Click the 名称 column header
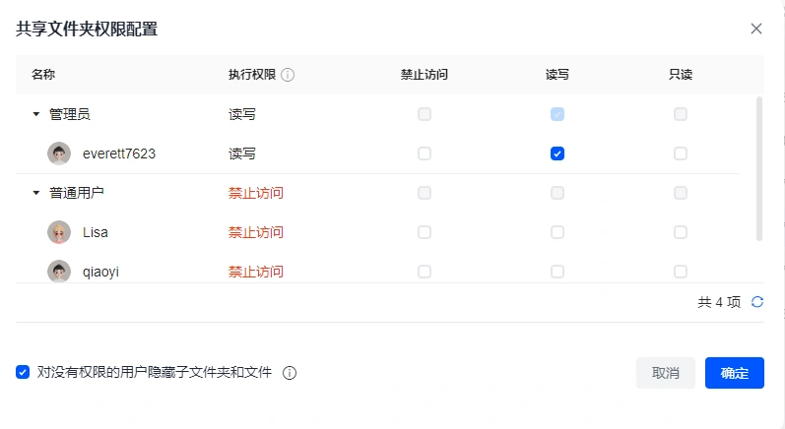Image resolution: width=785 pixels, height=429 pixels. (x=44, y=75)
